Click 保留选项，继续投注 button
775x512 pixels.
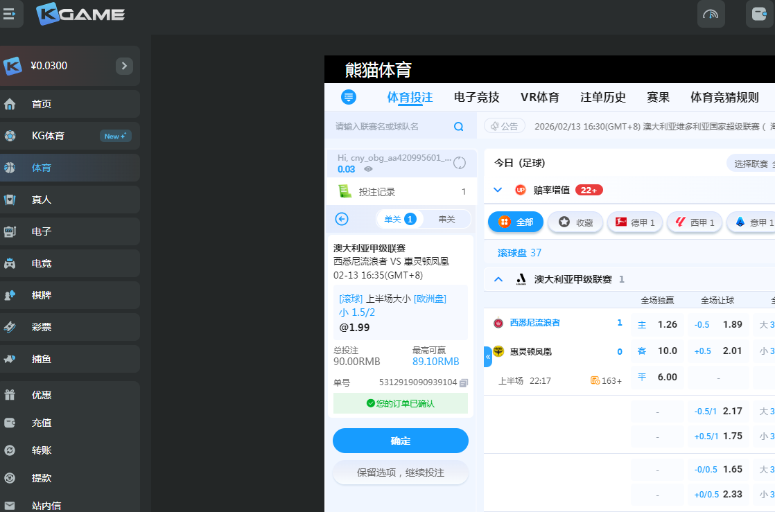tap(401, 473)
